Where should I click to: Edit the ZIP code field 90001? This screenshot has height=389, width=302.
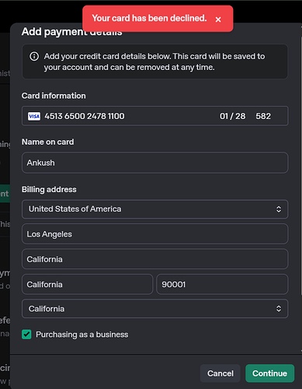pyautogui.click(x=222, y=284)
